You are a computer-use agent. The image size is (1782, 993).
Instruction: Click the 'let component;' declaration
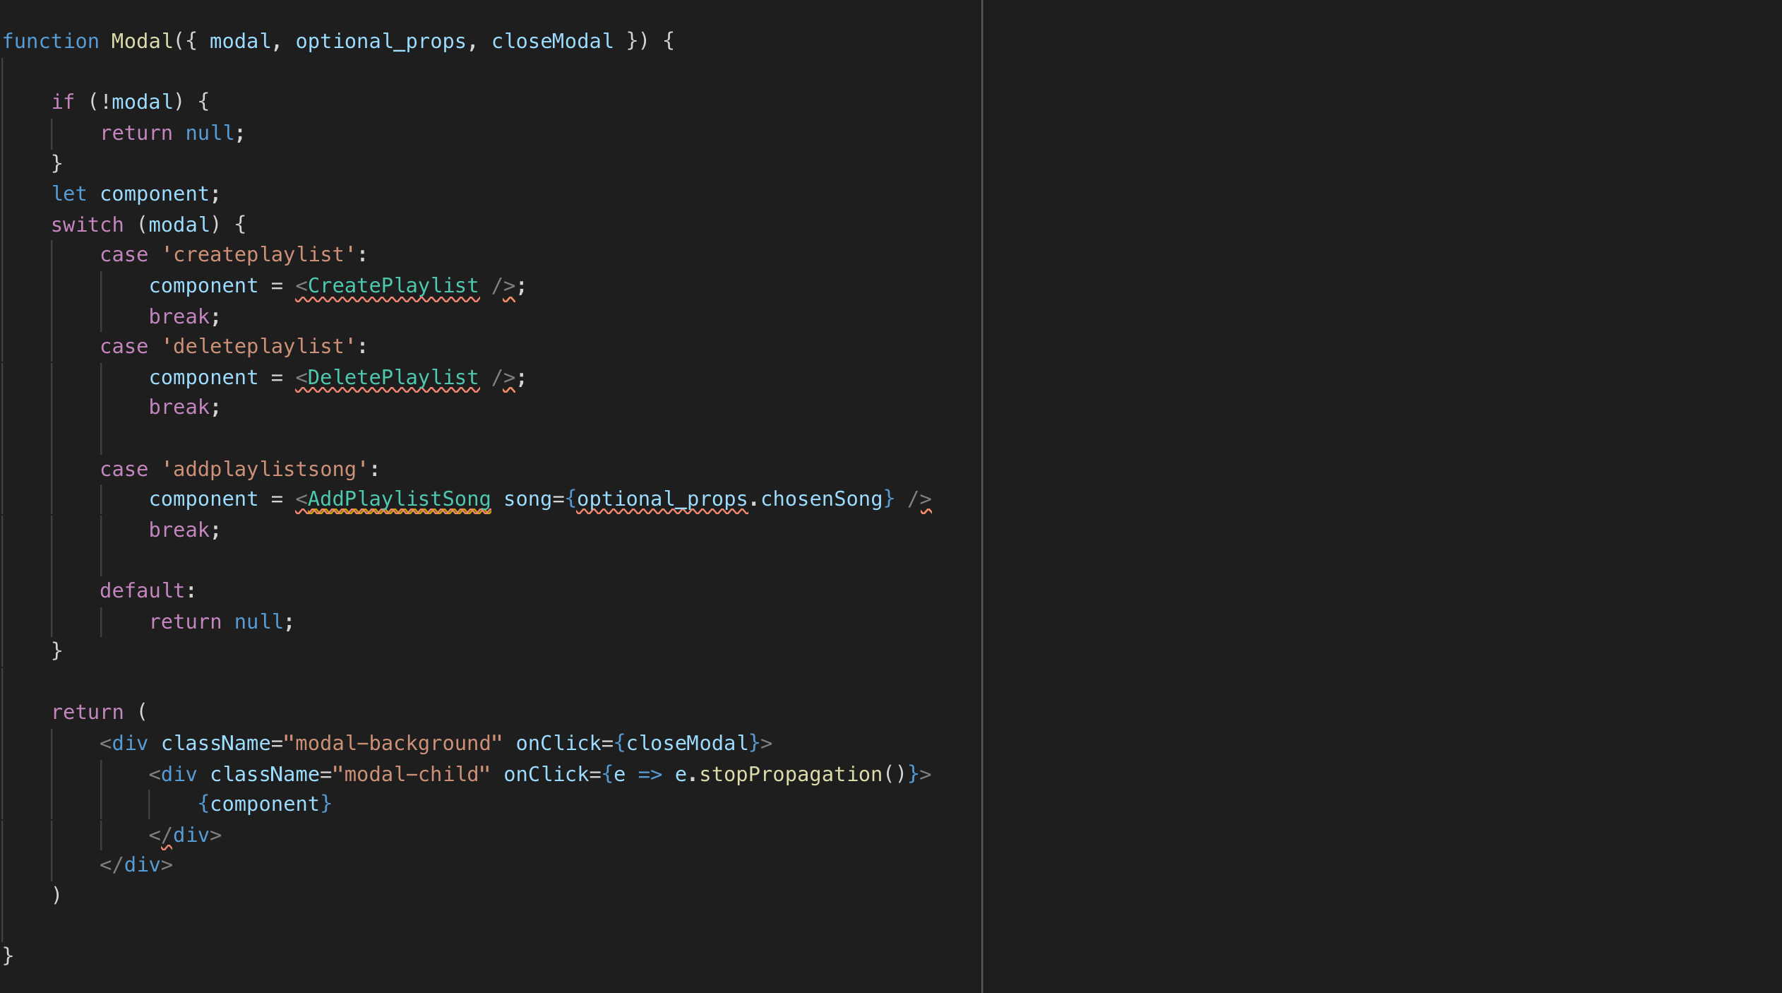(136, 194)
